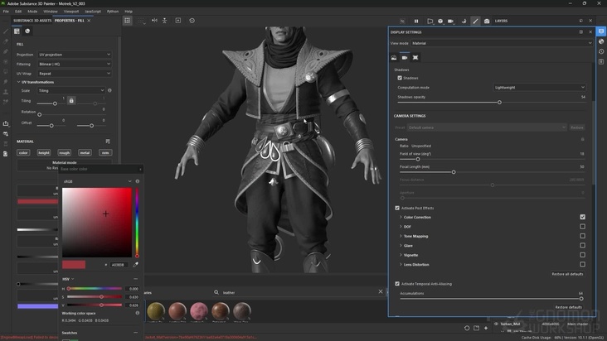Screen dimensions: 607x341
Task: Open the environment settings tab icon
Action: tap(394, 58)
